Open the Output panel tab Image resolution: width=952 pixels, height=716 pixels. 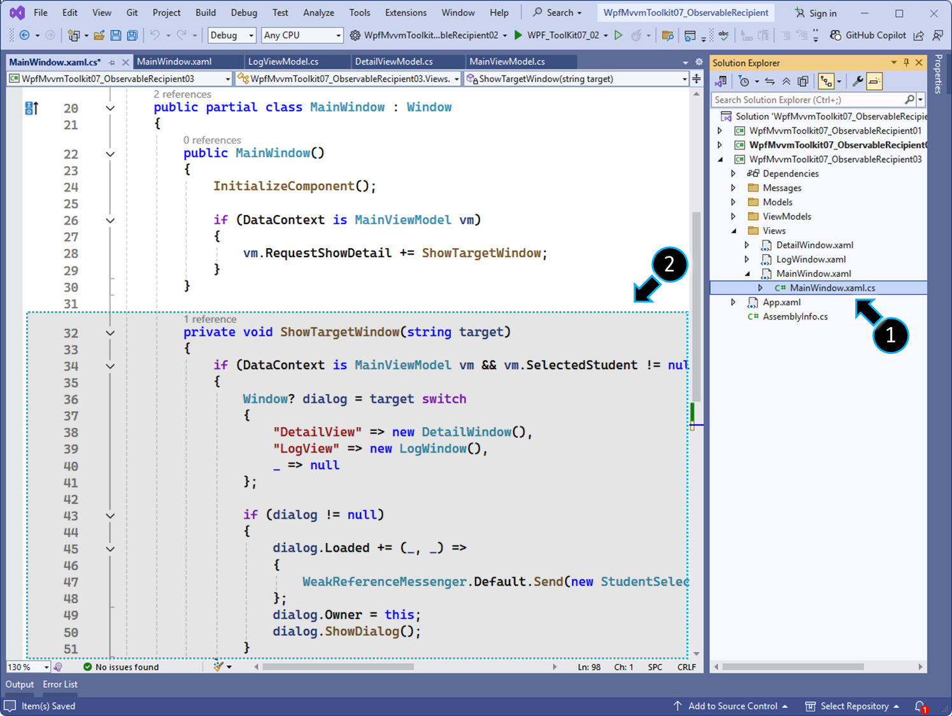pyautogui.click(x=20, y=684)
